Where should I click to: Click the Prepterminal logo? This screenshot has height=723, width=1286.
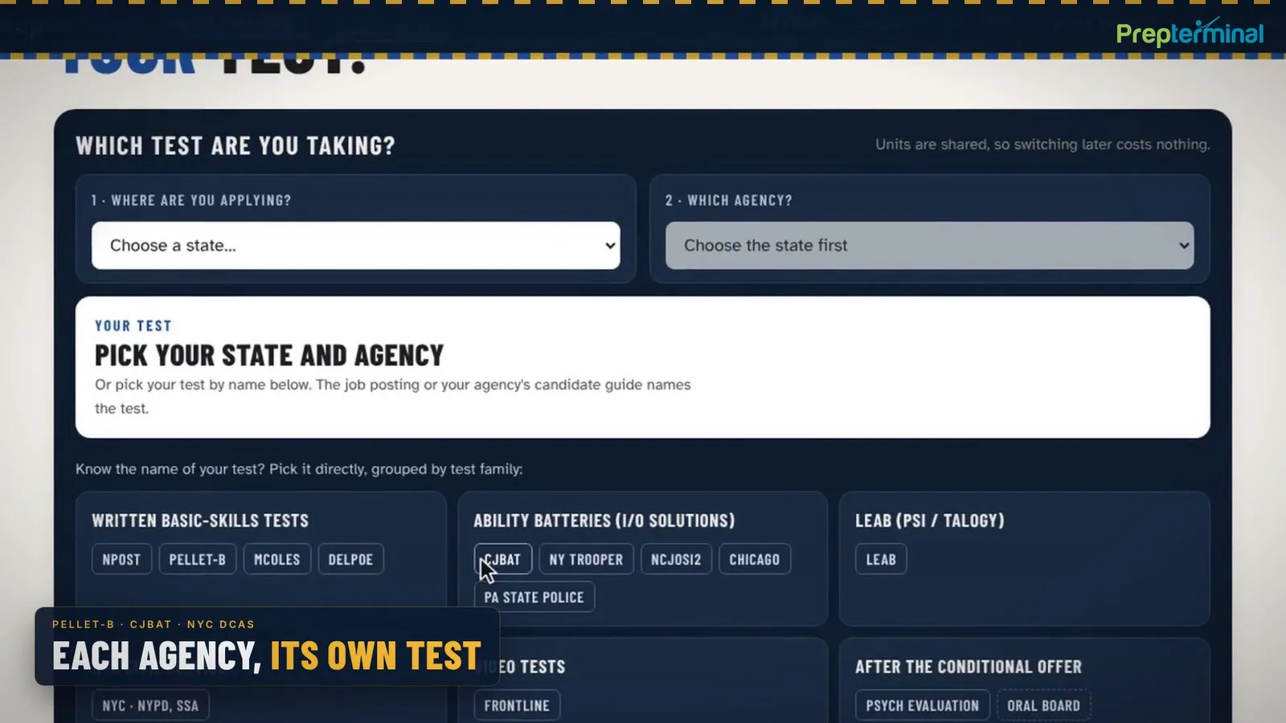point(1190,32)
